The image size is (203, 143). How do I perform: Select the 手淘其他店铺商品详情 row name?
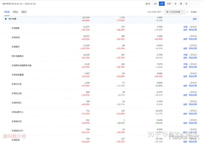[x=22, y=65]
